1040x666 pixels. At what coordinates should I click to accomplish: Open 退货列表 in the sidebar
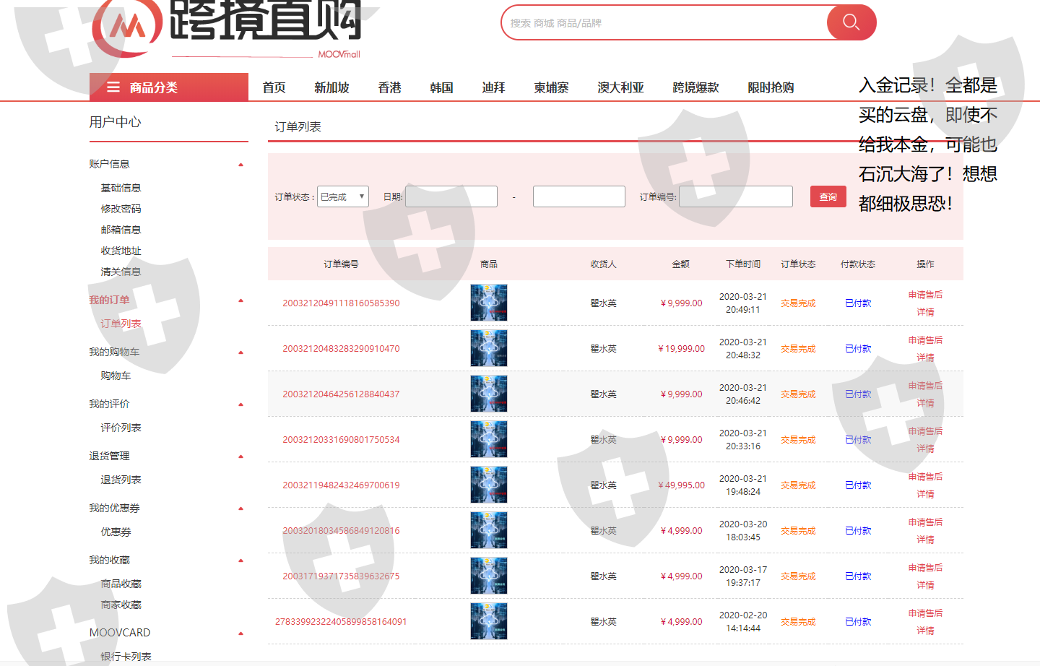click(121, 480)
